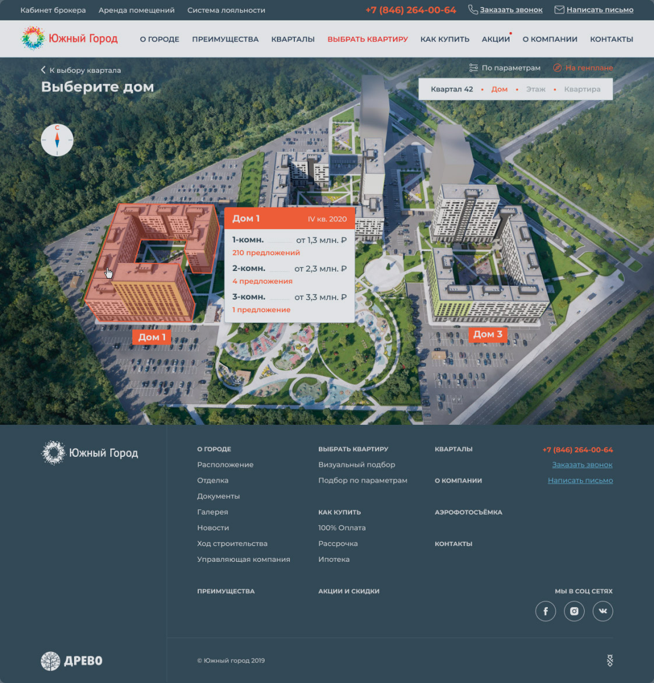654x683 pixels.
Task: Go back via К выбору квартала
Action: (81, 71)
